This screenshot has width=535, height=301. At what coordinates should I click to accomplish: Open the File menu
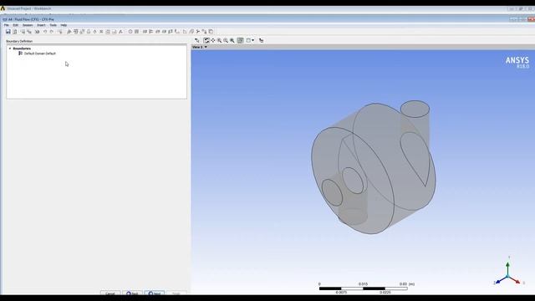click(x=6, y=25)
